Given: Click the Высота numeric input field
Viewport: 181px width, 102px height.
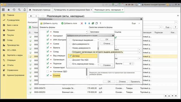Looking at the screenshot, I should click(127, 63).
